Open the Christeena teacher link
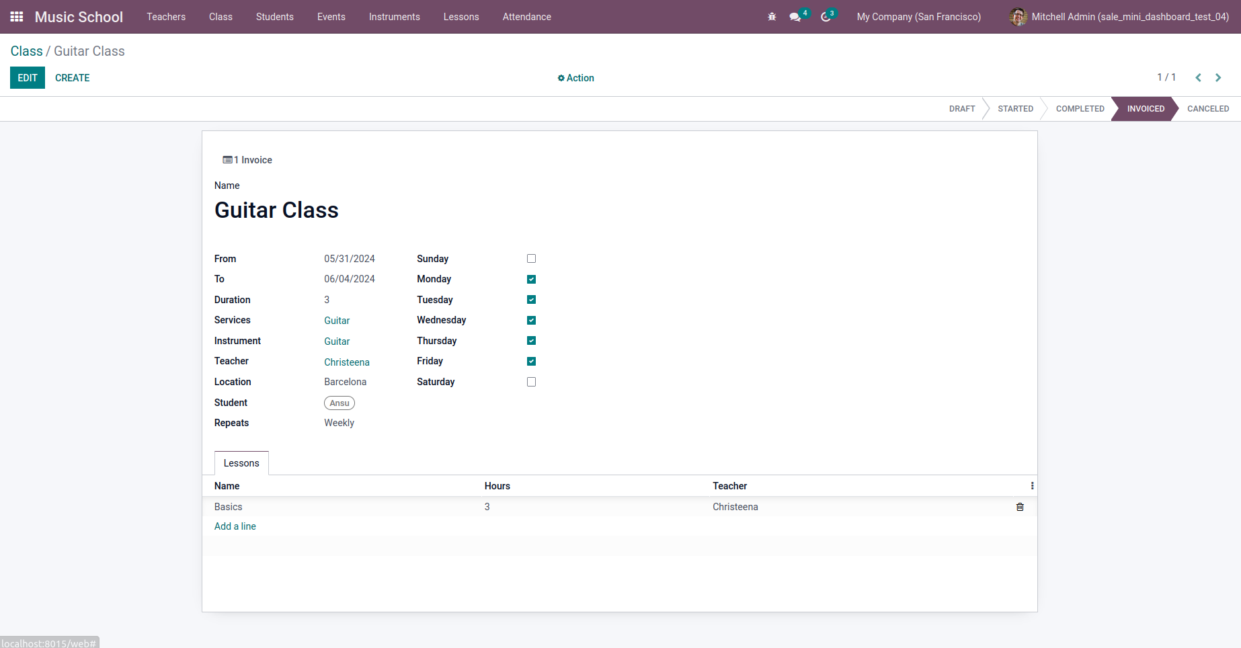This screenshot has height=648, width=1241. coord(347,362)
